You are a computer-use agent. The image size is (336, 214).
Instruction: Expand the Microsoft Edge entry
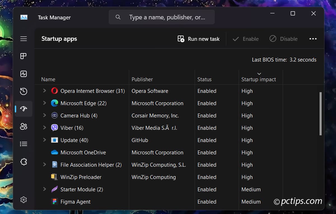(44, 103)
